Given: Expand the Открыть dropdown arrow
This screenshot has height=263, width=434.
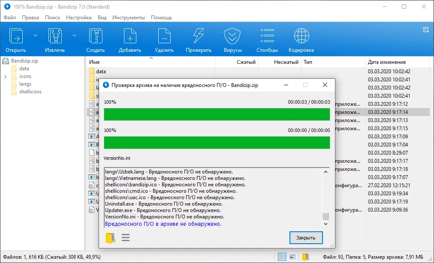Looking at the screenshot, I should tap(36, 36).
